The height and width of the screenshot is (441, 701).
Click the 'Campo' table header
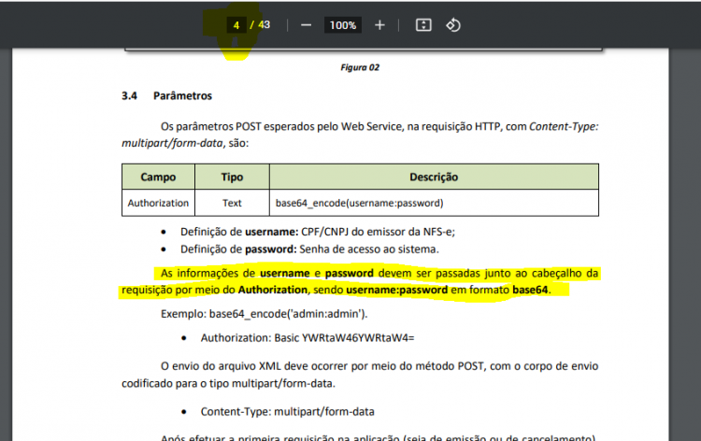coord(158,177)
